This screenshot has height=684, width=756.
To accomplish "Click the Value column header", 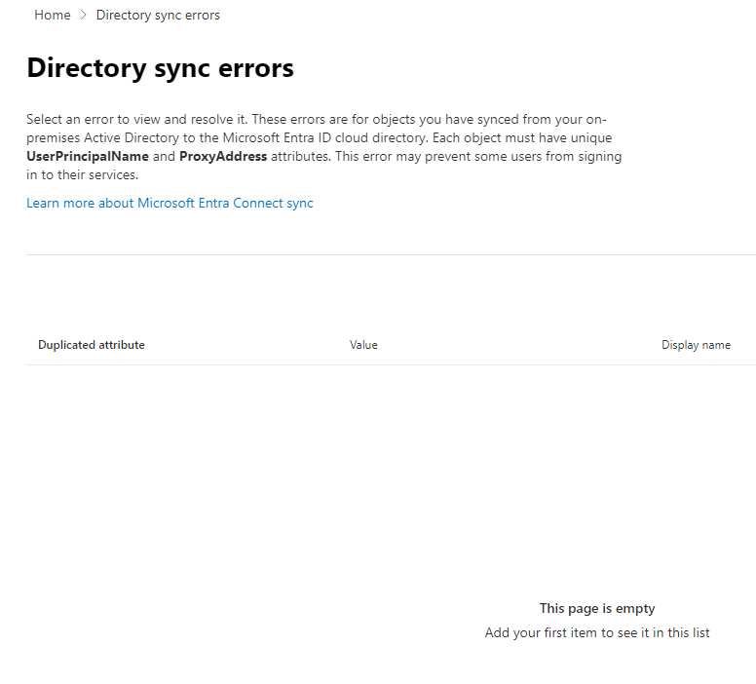I will click(363, 345).
